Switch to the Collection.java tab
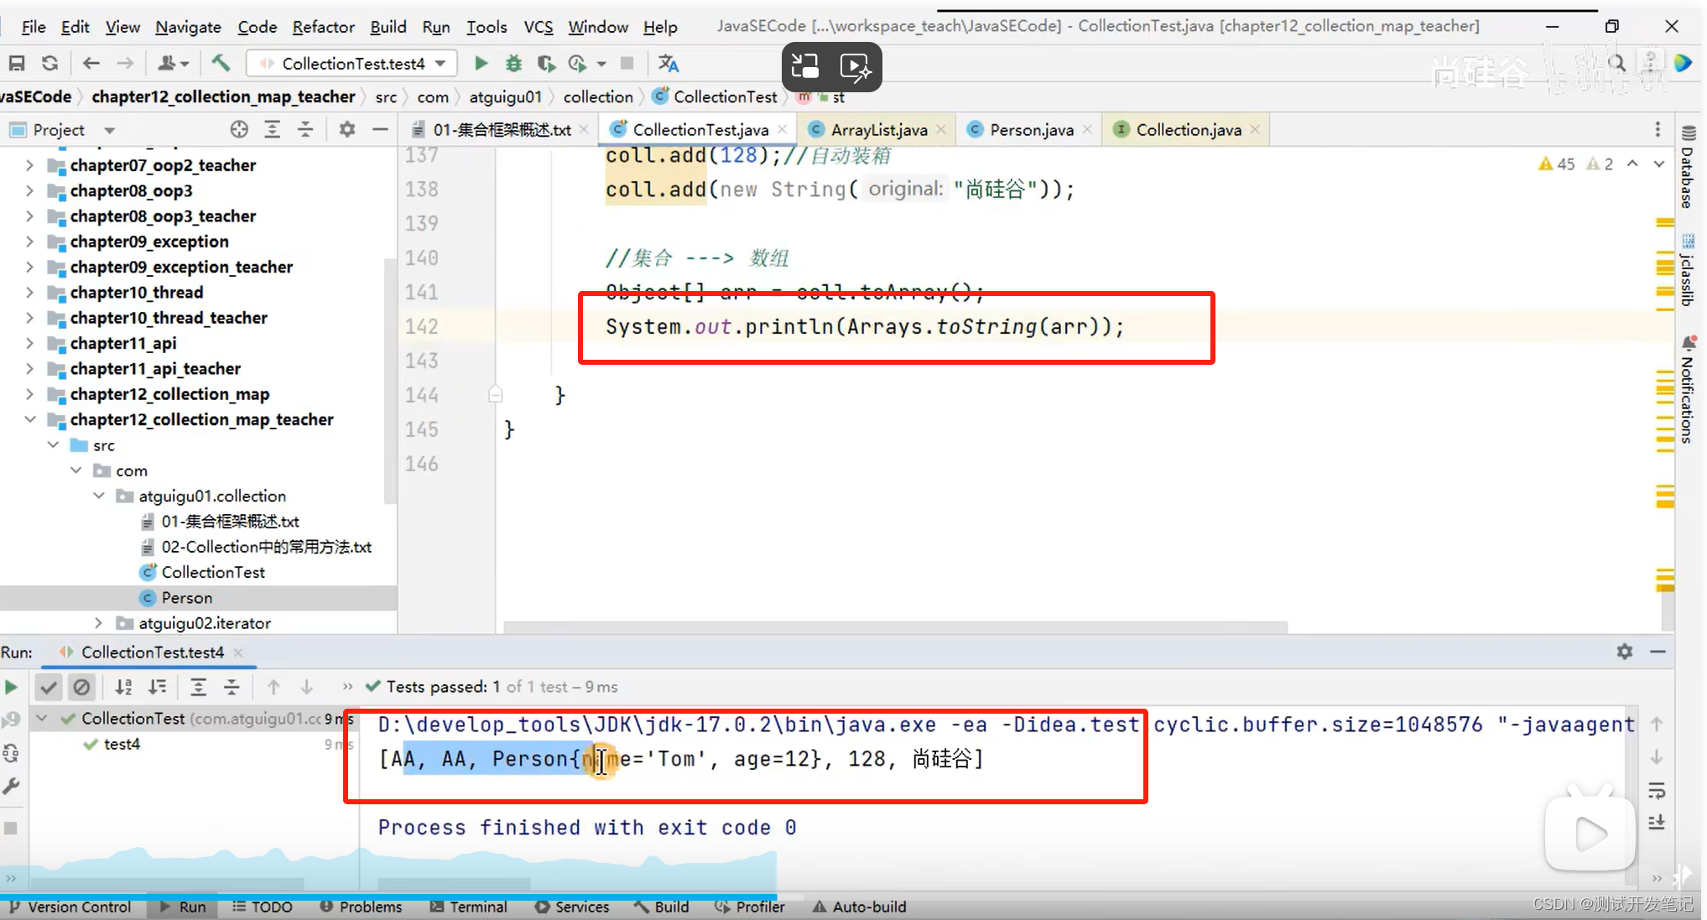The image size is (1707, 920). [x=1188, y=129]
